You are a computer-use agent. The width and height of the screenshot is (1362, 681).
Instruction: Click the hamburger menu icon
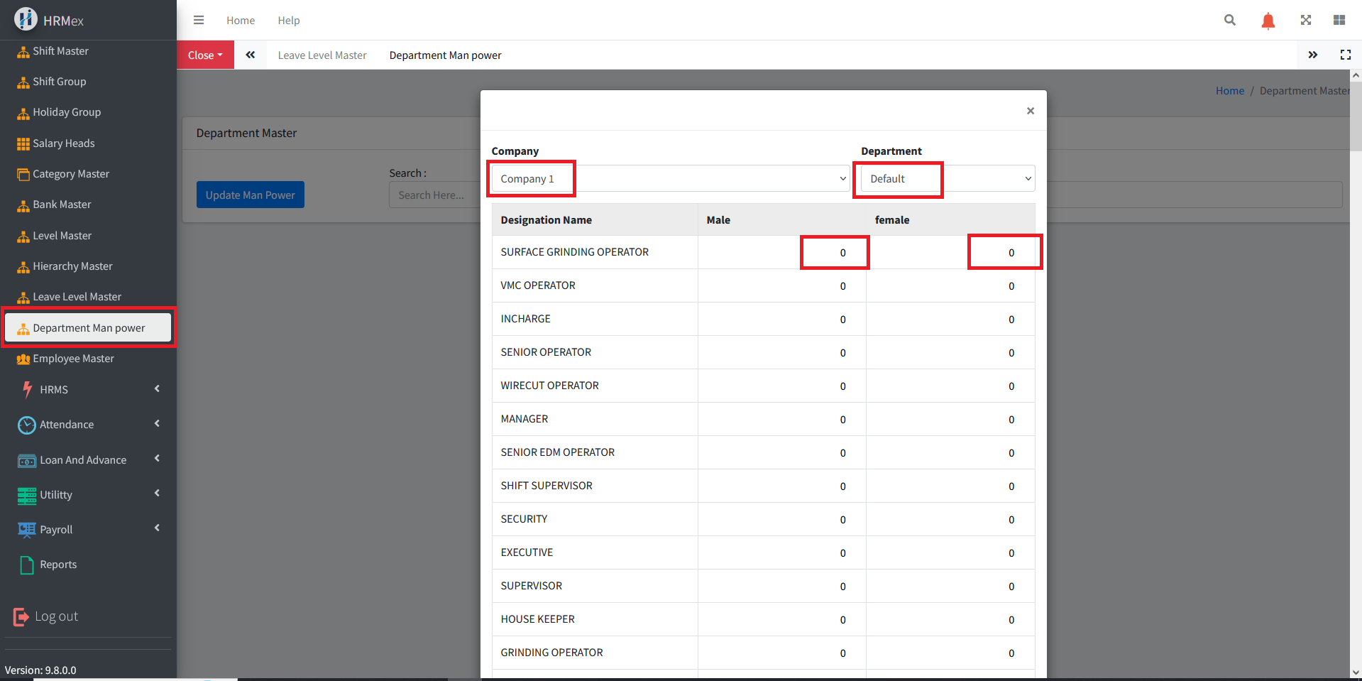coord(199,21)
